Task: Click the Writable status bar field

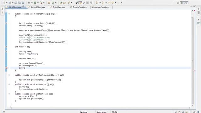Action: point(84,112)
